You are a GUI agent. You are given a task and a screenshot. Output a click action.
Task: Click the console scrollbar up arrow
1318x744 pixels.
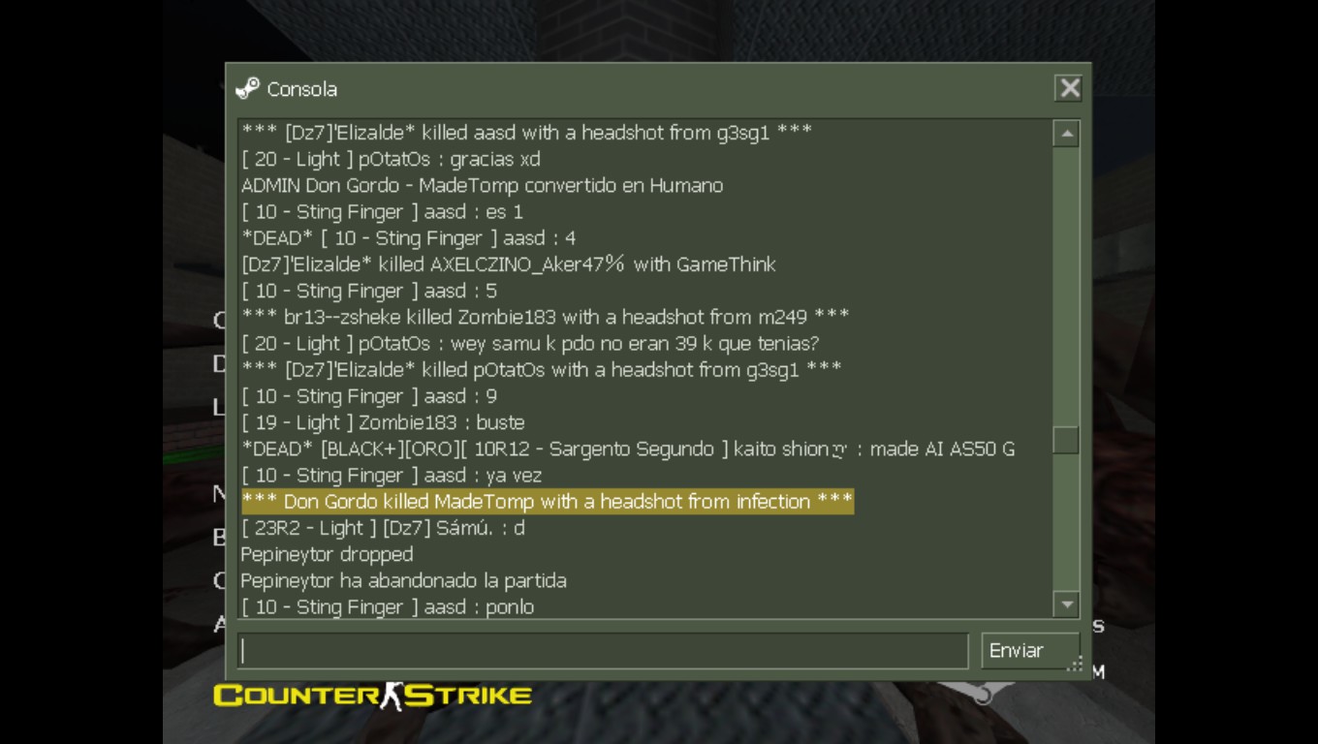click(x=1066, y=134)
